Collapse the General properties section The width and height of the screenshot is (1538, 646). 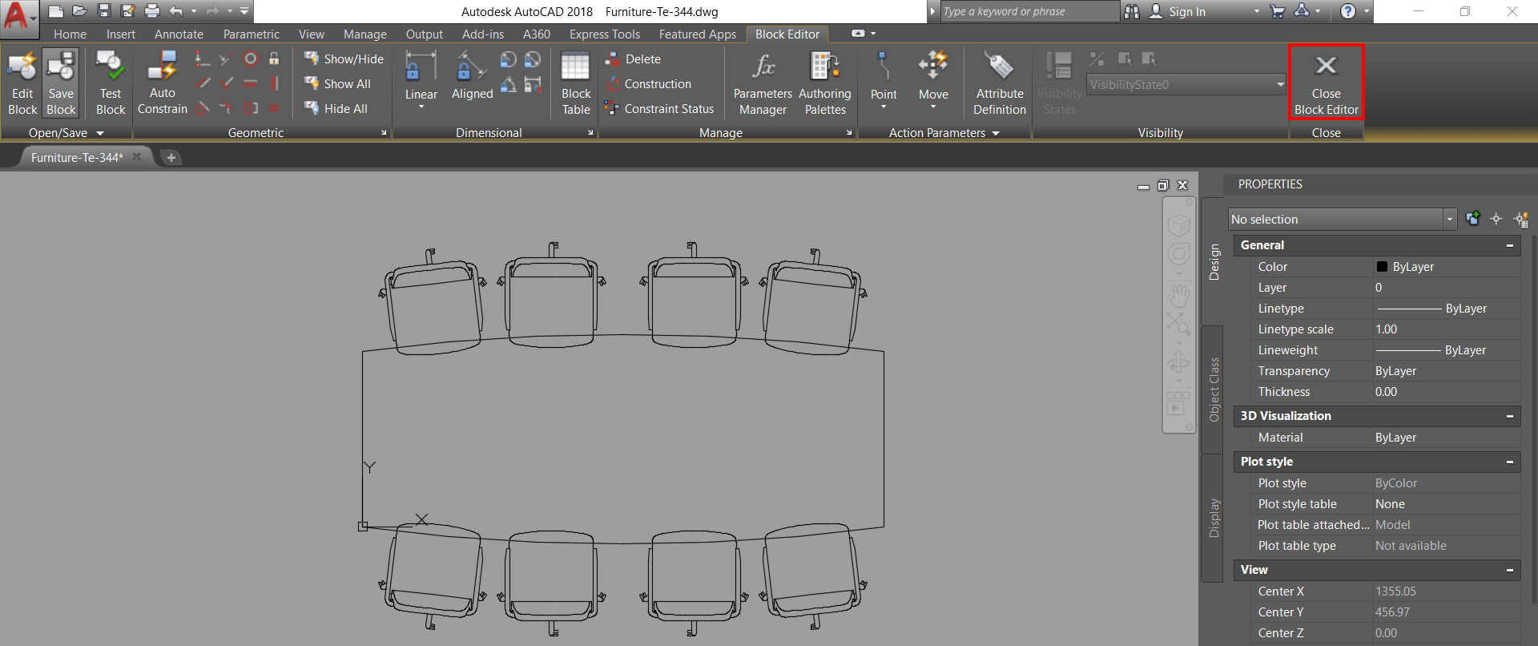click(x=1509, y=245)
